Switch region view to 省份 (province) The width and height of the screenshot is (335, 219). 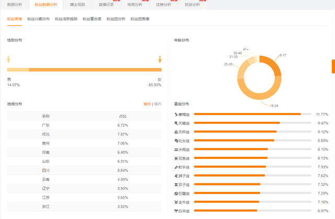[x=147, y=104]
